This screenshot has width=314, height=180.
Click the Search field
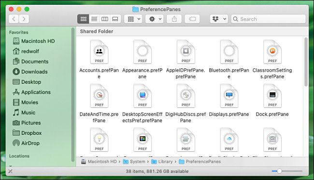269,19
